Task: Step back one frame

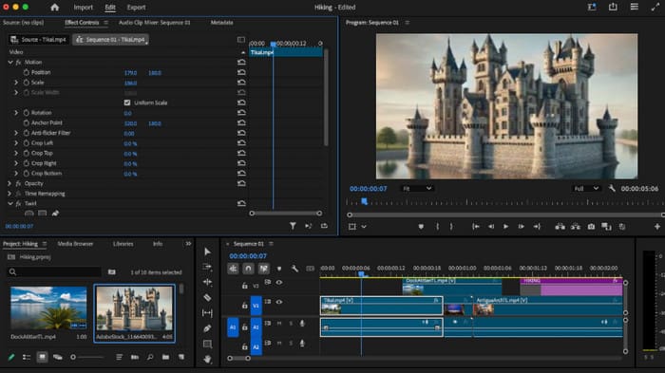Action: (x=491, y=227)
